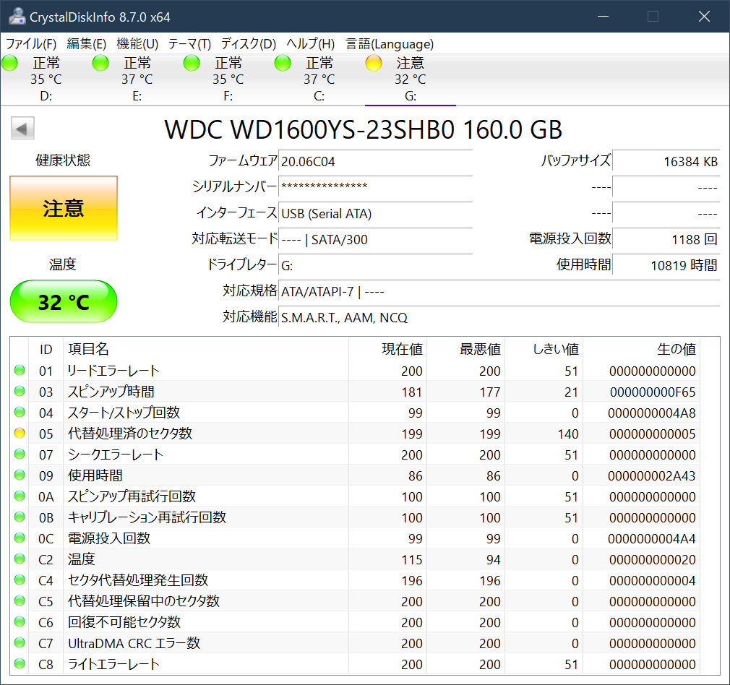Click the 生の値 column header
Viewport: 730px width, 685px height.
(676, 350)
